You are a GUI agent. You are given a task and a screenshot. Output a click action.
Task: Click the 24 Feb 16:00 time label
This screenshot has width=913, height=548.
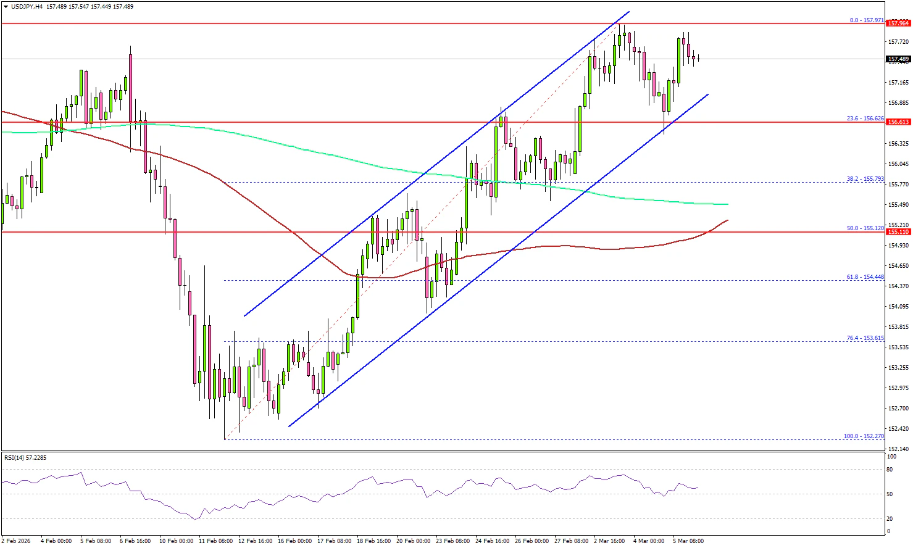492,541
